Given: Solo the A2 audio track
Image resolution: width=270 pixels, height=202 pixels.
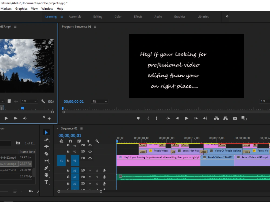Looking at the screenshot, I should click(x=97, y=177).
